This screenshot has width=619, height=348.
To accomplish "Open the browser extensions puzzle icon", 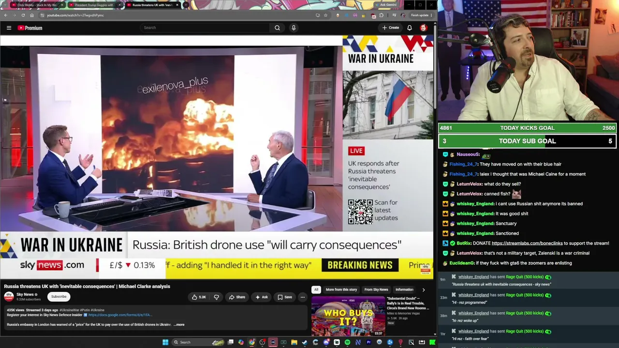I will click(381, 15).
